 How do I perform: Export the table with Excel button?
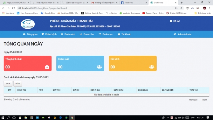point(8,83)
